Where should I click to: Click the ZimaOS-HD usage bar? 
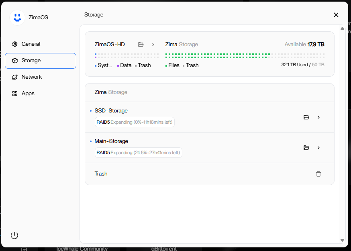[x=127, y=56]
